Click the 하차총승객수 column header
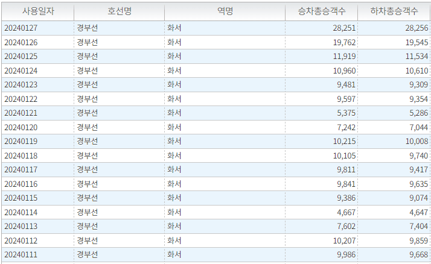Viewport: 431px width, 264px height. tap(394, 11)
